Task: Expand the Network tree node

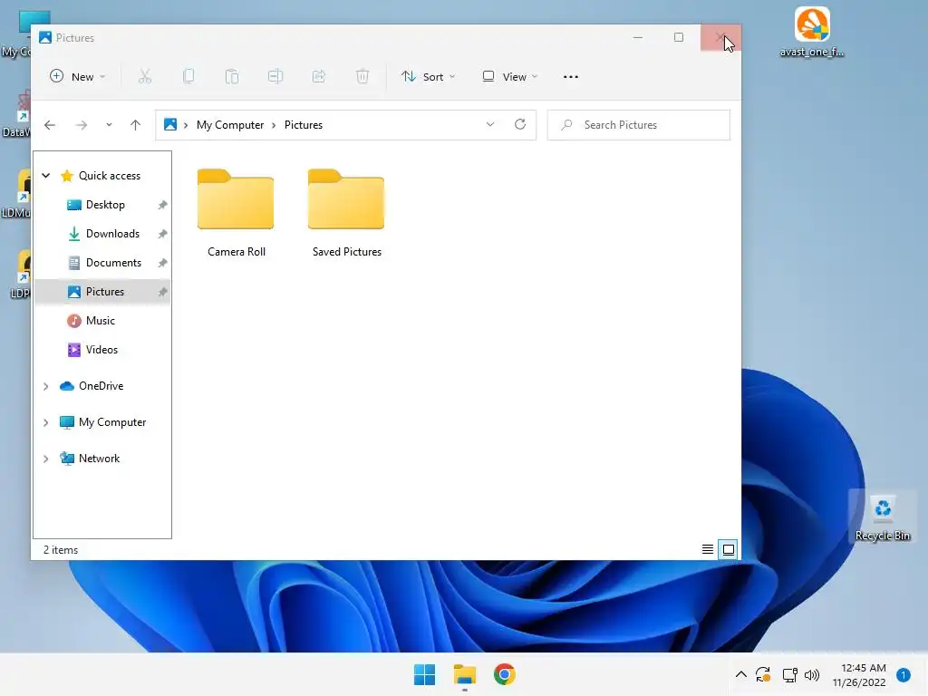Action: pos(45,459)
